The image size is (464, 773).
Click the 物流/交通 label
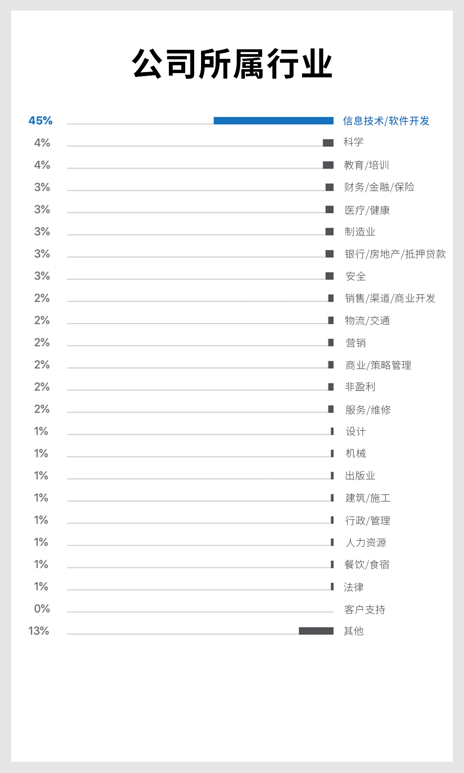pyautogui.click(x=367, y=320)
